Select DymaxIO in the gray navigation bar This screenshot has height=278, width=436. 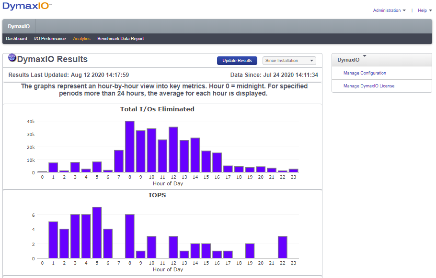[18, 26]
